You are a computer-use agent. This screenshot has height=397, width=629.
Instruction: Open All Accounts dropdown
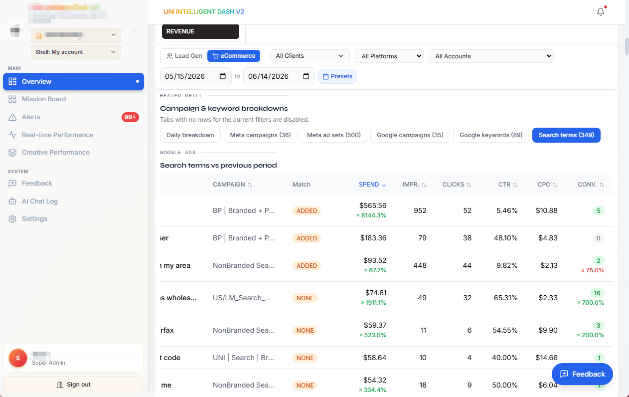coord(490,56)
